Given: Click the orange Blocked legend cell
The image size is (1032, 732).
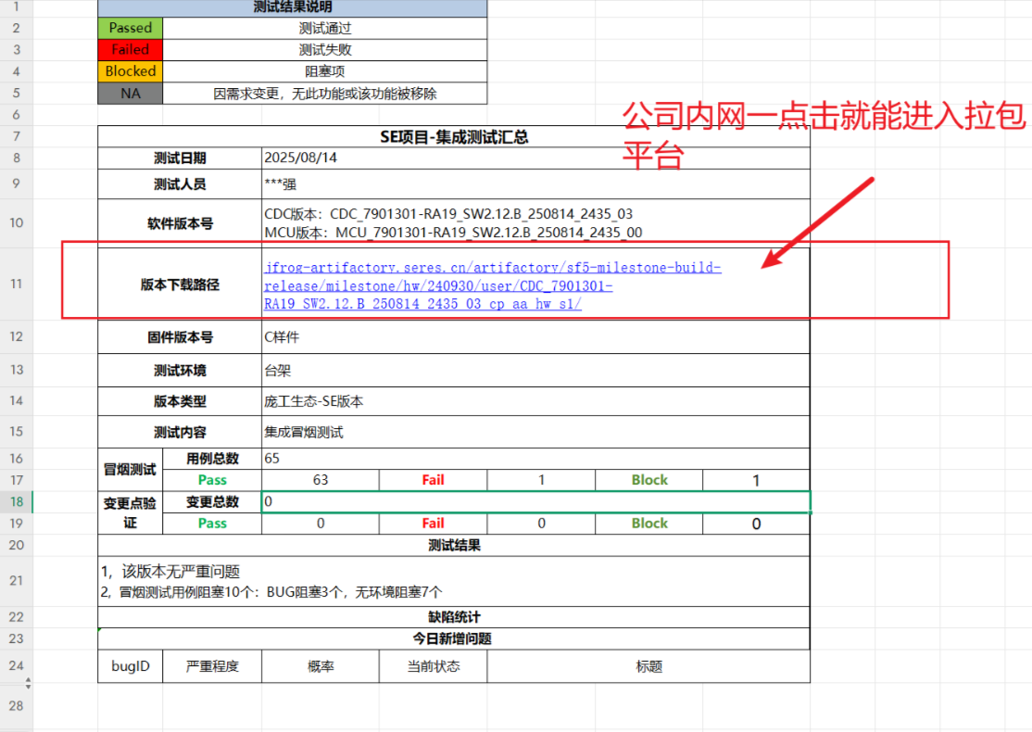Looking at the screenshot, I should 131,71.
